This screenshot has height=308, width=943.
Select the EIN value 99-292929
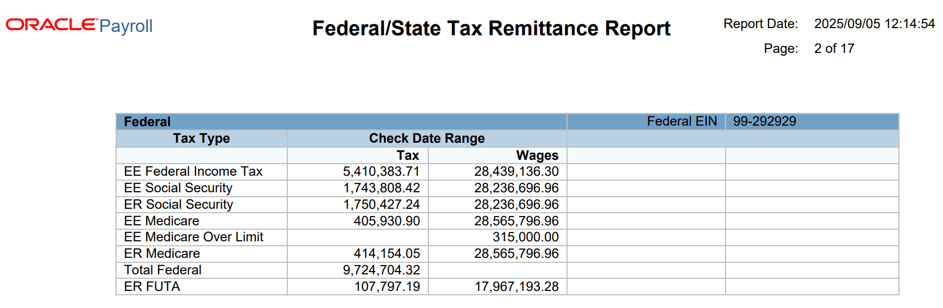(764, 121)
